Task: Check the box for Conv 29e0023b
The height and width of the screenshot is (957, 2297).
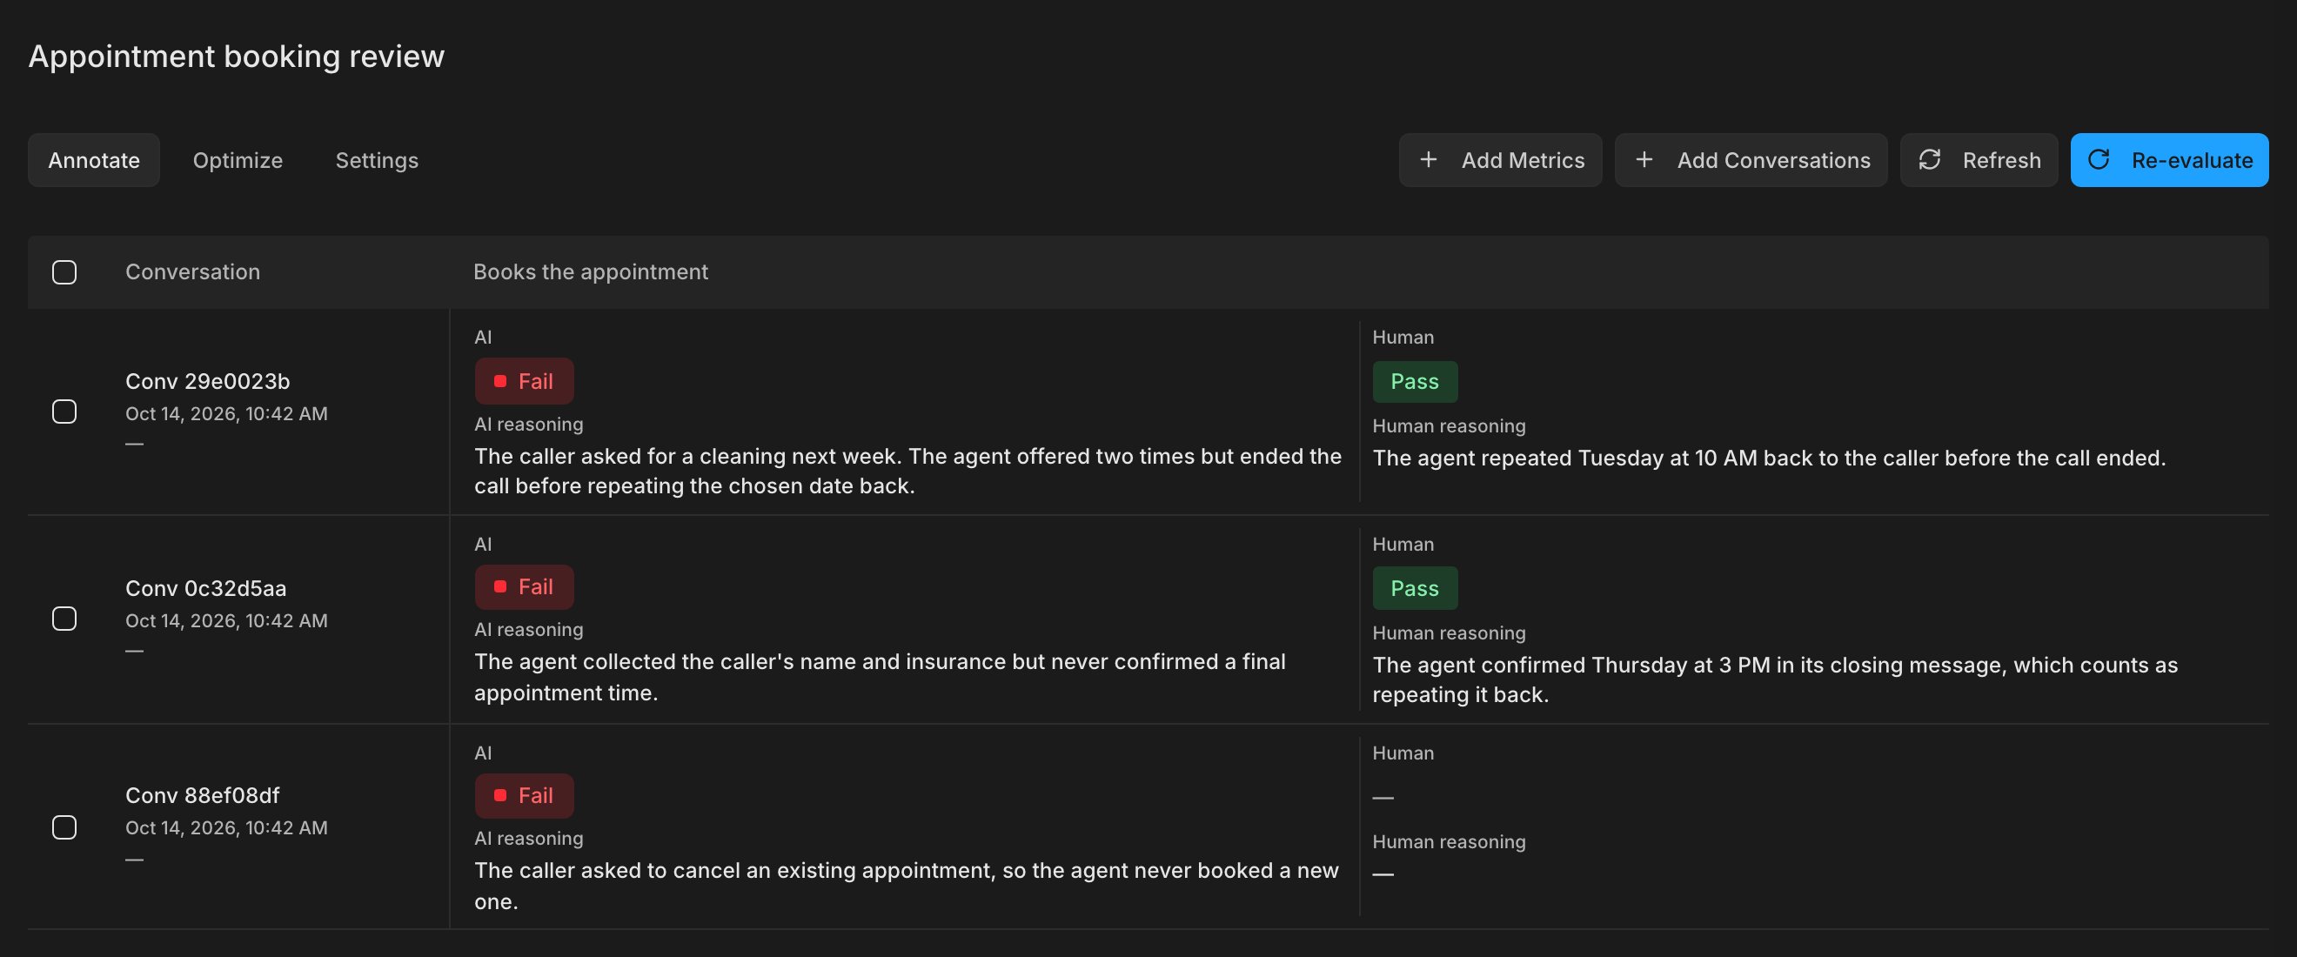Action: point(64,412)
